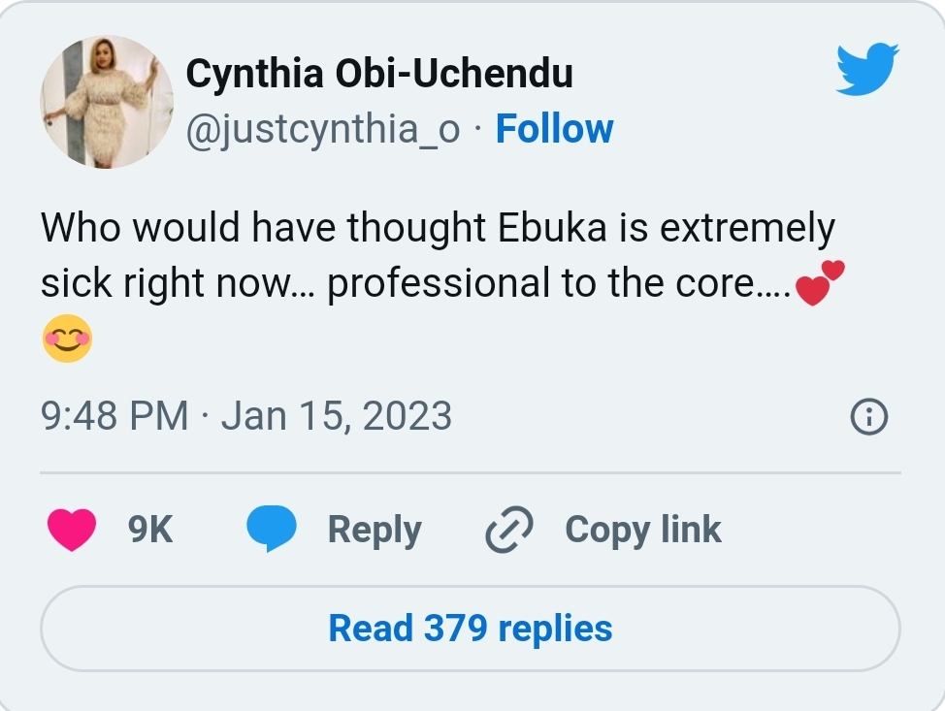Screen dimensions: 945x711
Task: Open Cynthia Obi-Uchendu's profile picture
Action: [107, 102]
